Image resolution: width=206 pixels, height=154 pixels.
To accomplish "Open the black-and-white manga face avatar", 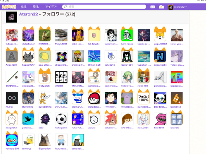I will click(x=111, y=35).
